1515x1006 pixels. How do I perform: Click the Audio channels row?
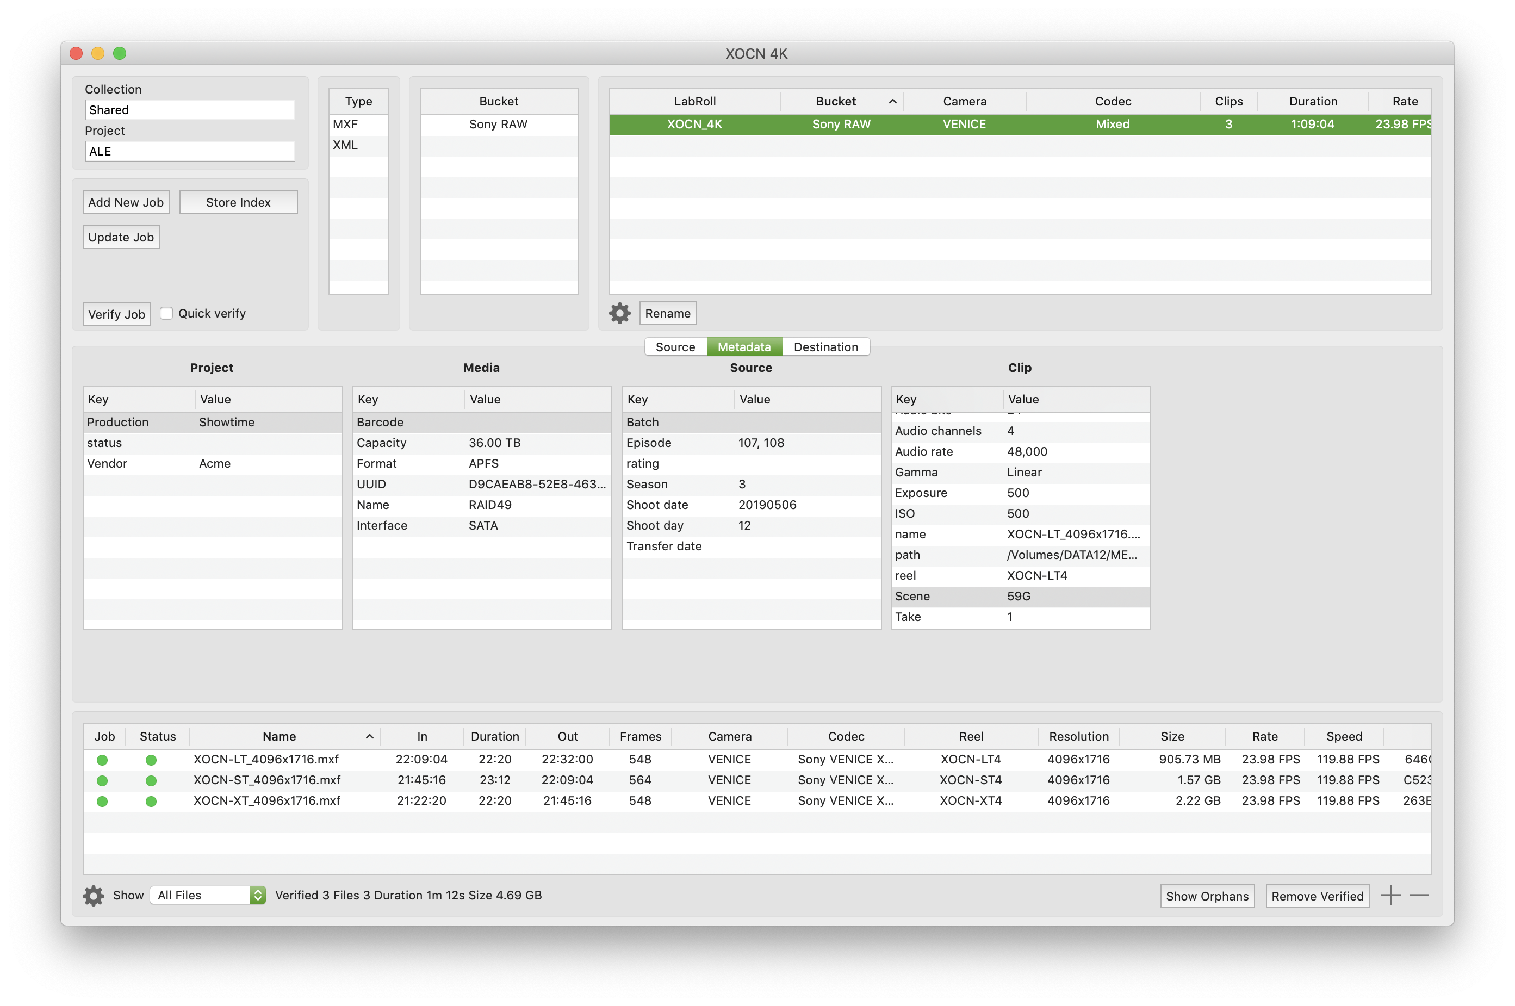coord(1020,431)
